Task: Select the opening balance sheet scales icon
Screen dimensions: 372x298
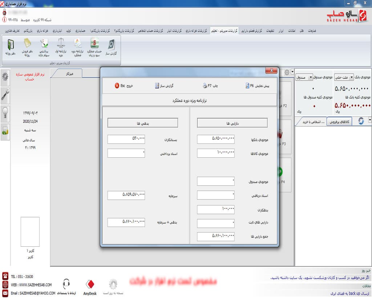Action: click(61, 48)
